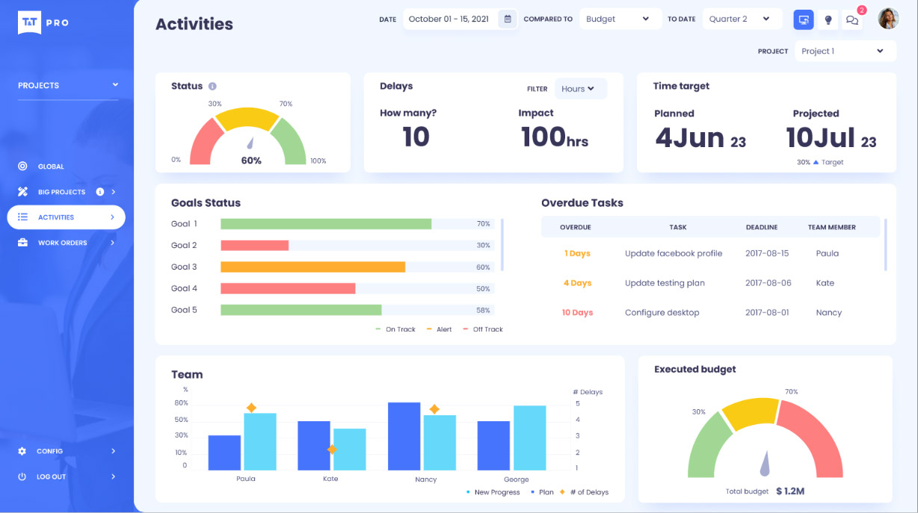The image size is (918, 513).
Task: Open chat messages with notification badge
Action: [x=851, y=20]
